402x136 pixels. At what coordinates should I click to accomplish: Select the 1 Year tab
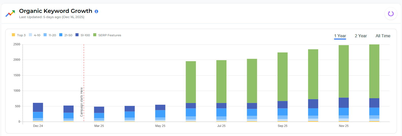[340, 36]
